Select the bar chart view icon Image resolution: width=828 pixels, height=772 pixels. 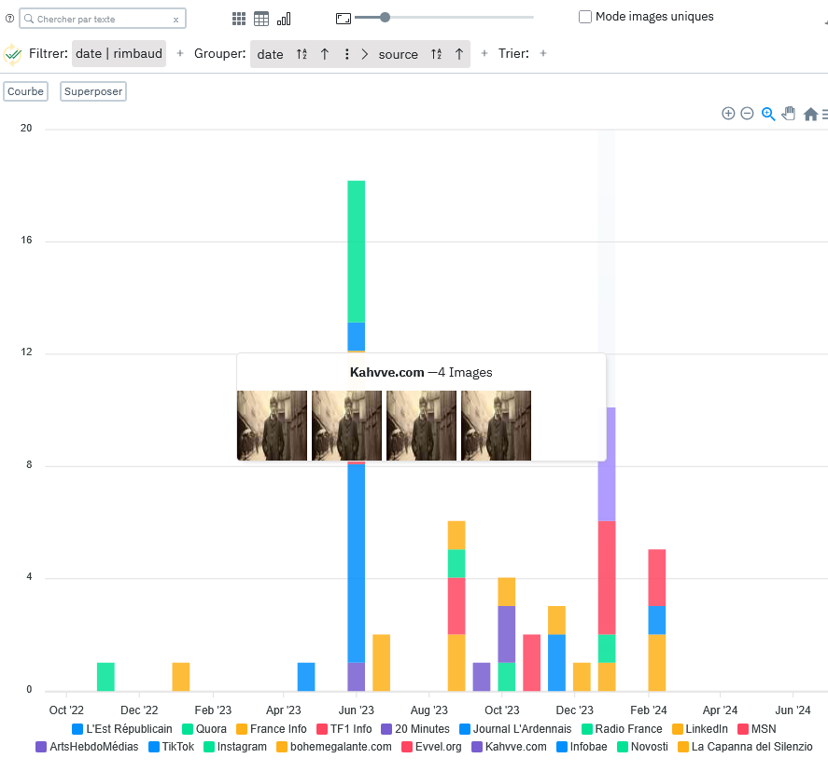[x=284, y=19]
